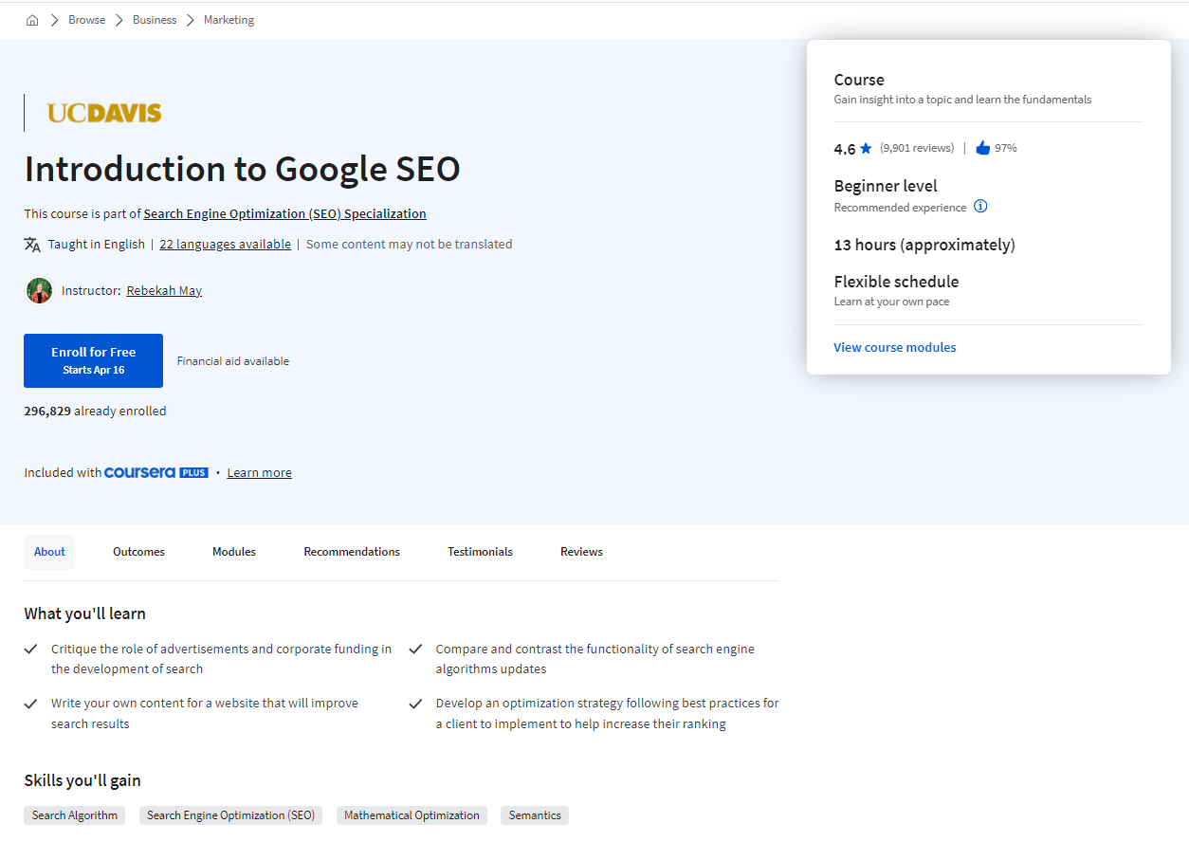Image resolution: width=1189 pixels, height=842 pixels.
Task: Click the 13 hours (approximately) duration
Action: point(924,245)
